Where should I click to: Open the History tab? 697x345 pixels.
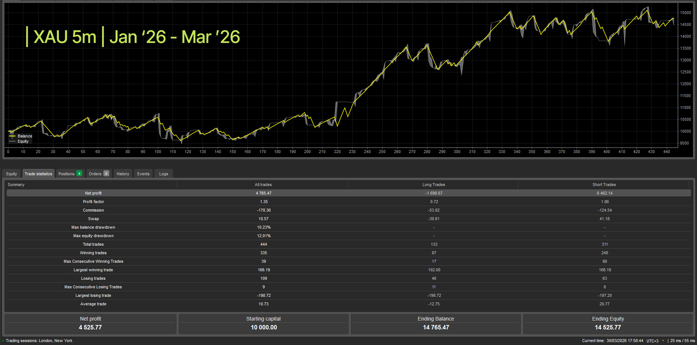pyautogui.click(x=123, y=173)
